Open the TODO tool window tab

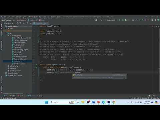[x=12, y=96]
